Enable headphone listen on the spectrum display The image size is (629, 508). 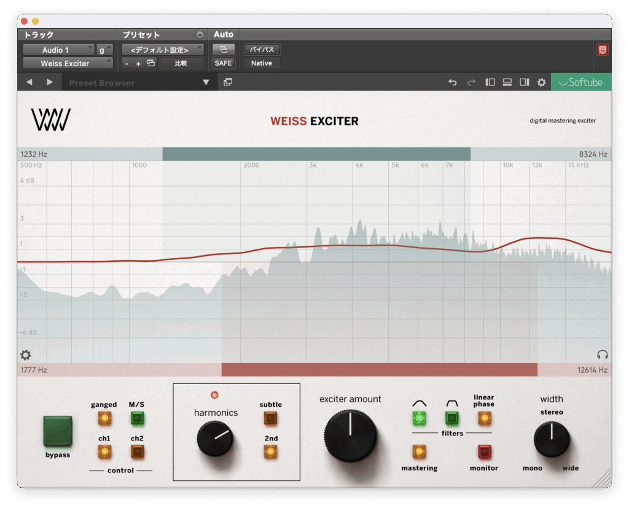pos(603,354)
